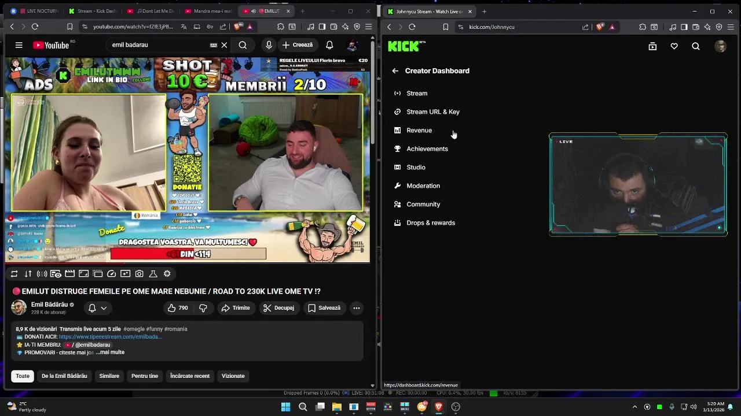The height and width of the screenshot is (416, 741).
Task: Click the live stream preview on Kick
Action: (638, 184)
